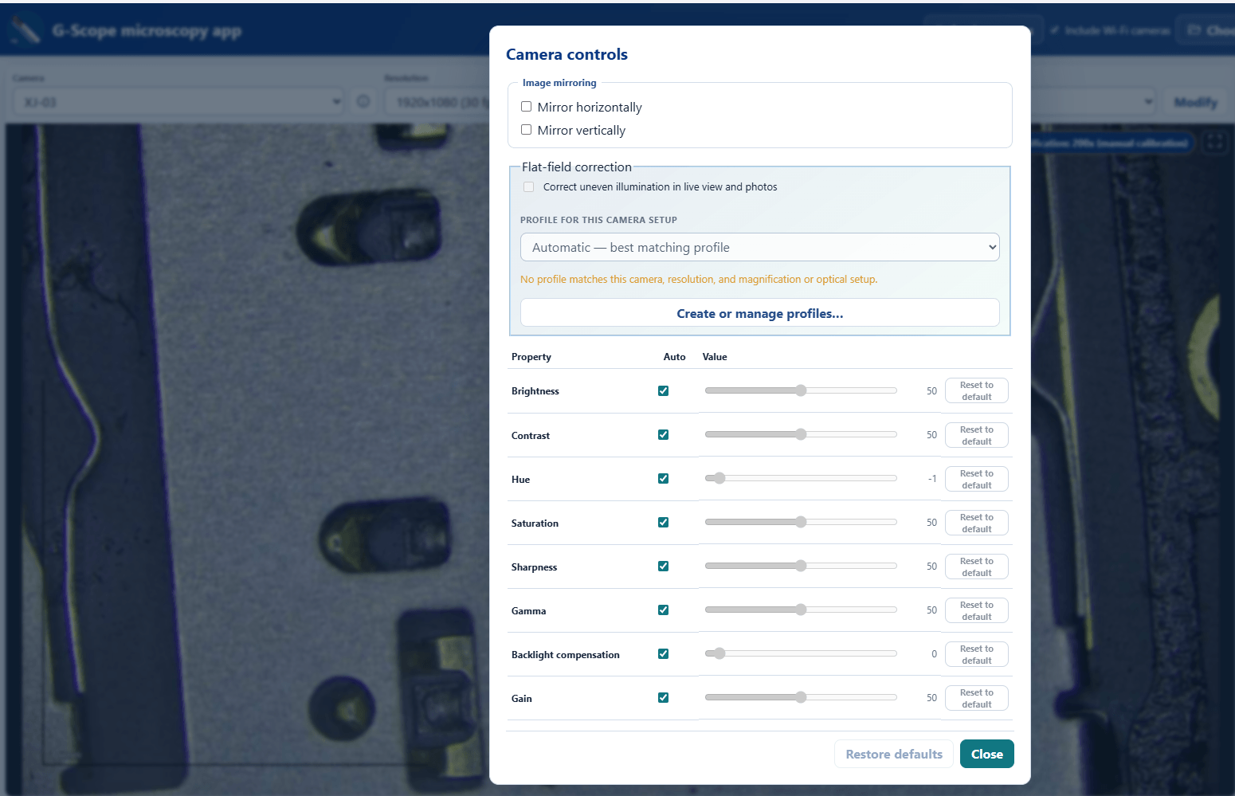Reset Hue to default
The width and height of the screenshot is (1235, 796).
(977, 479)
